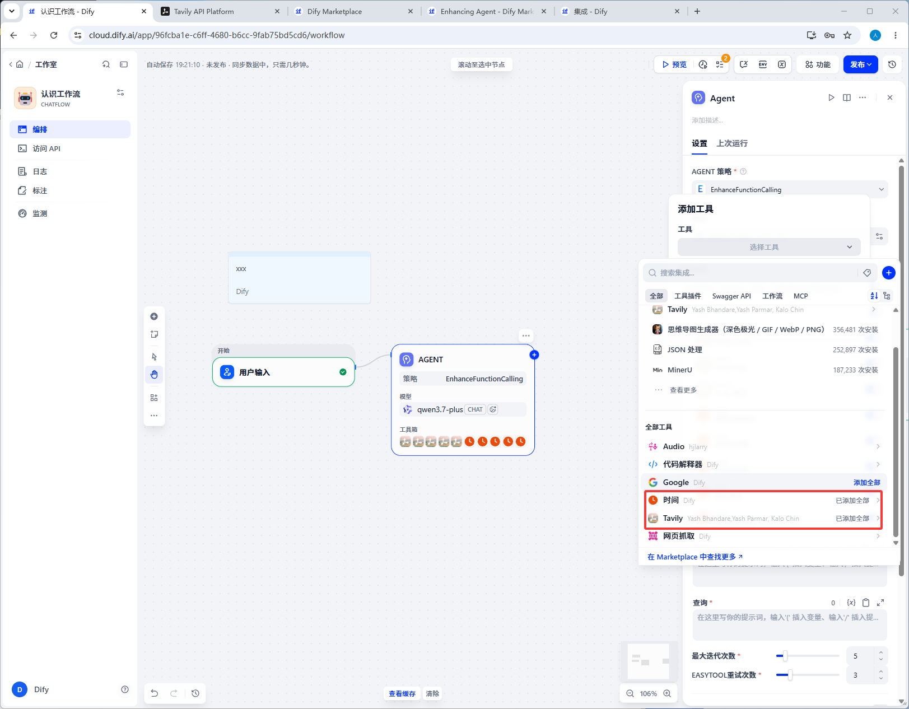This screenshot has height=709, width=909.
Task: Open the 选择工具 dropdown
Action: [769, 247]
